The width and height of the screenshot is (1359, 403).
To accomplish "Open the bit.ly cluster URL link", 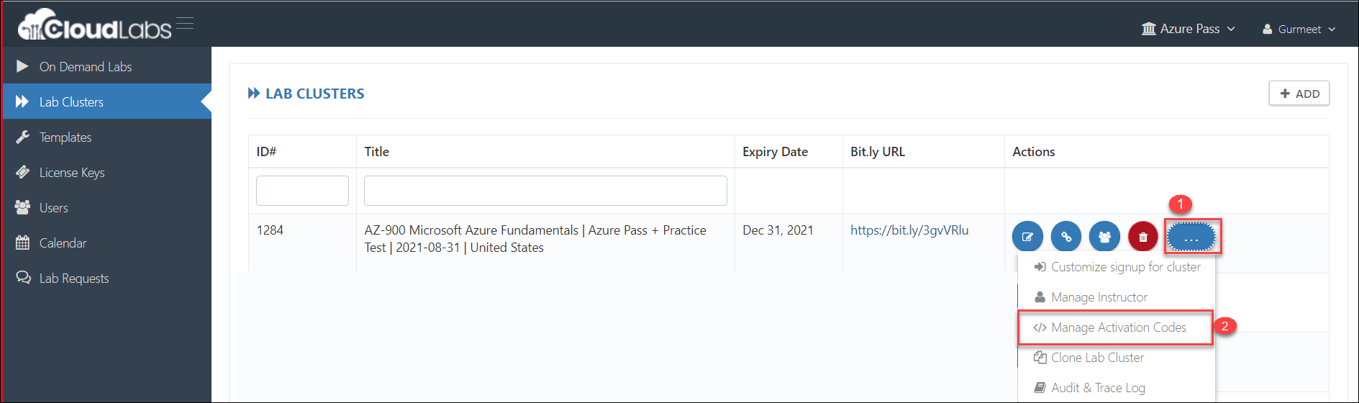I will [909, 230].
